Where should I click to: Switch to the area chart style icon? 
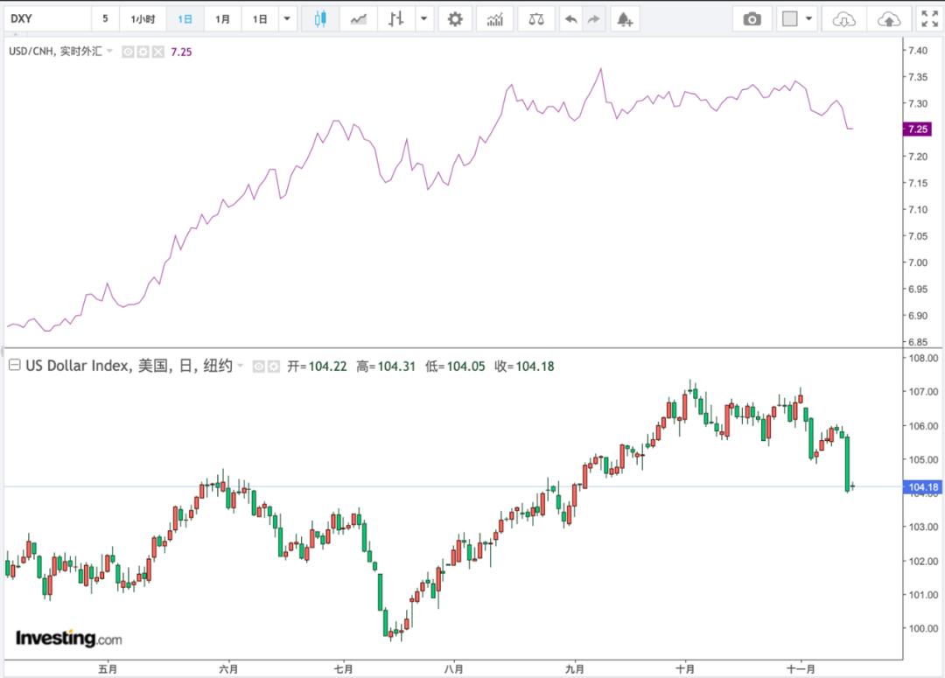359,19
